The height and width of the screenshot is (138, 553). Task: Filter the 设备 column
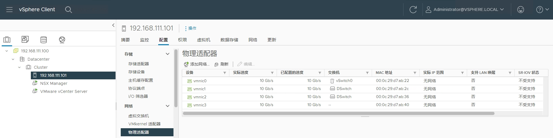coord(224,73)
